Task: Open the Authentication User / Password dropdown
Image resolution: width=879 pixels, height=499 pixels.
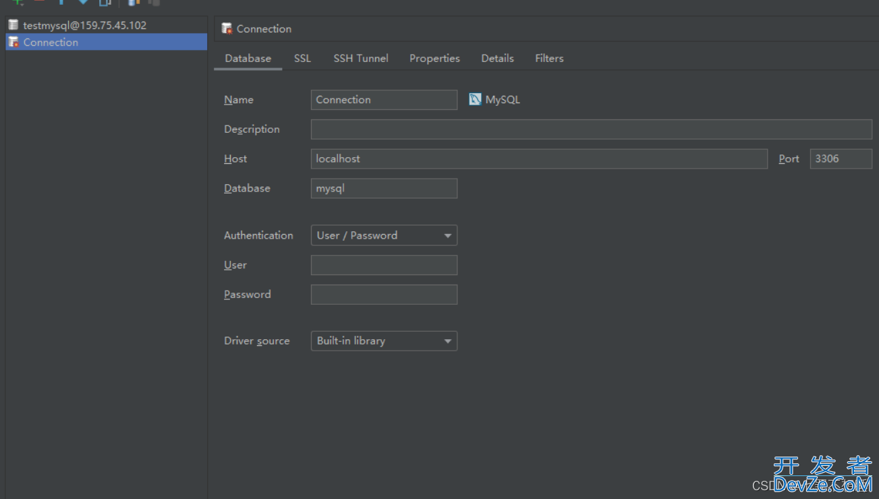Action: click(384, 235)
